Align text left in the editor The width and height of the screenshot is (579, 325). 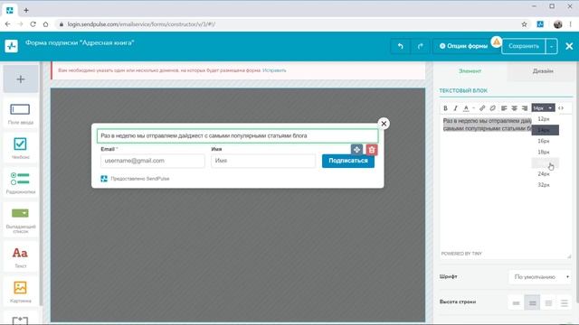click(x=504, y=108)
